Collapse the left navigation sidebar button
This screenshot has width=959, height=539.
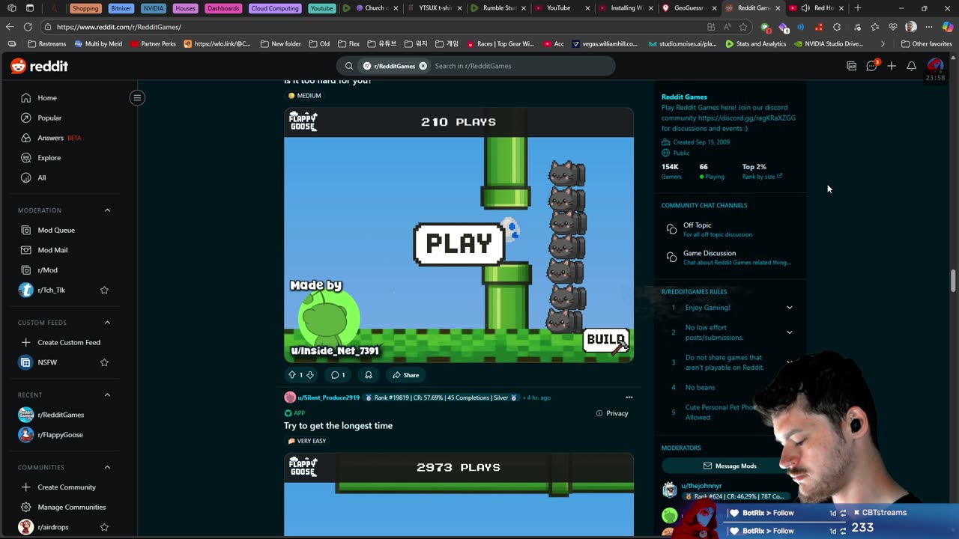(137, 97)
